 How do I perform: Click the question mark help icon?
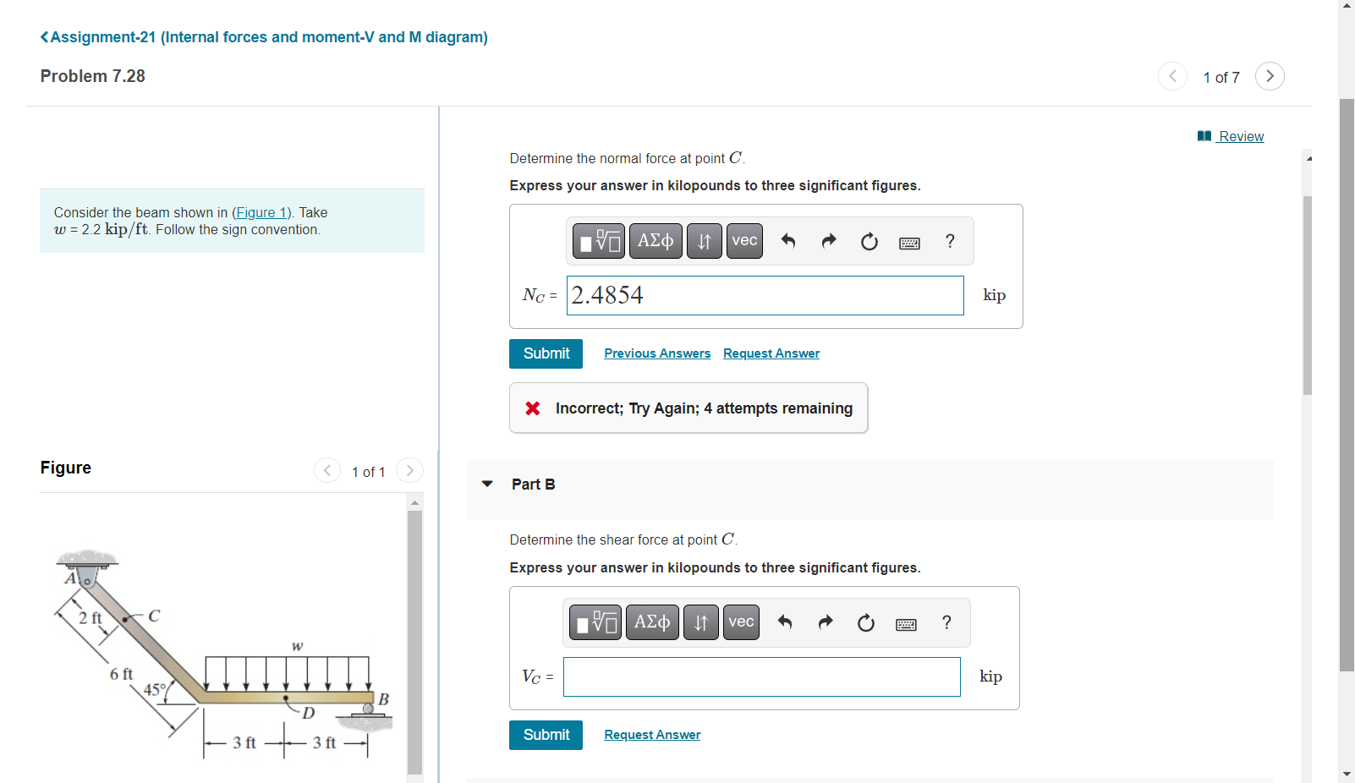pyautogui.click(x=949, y=241)
